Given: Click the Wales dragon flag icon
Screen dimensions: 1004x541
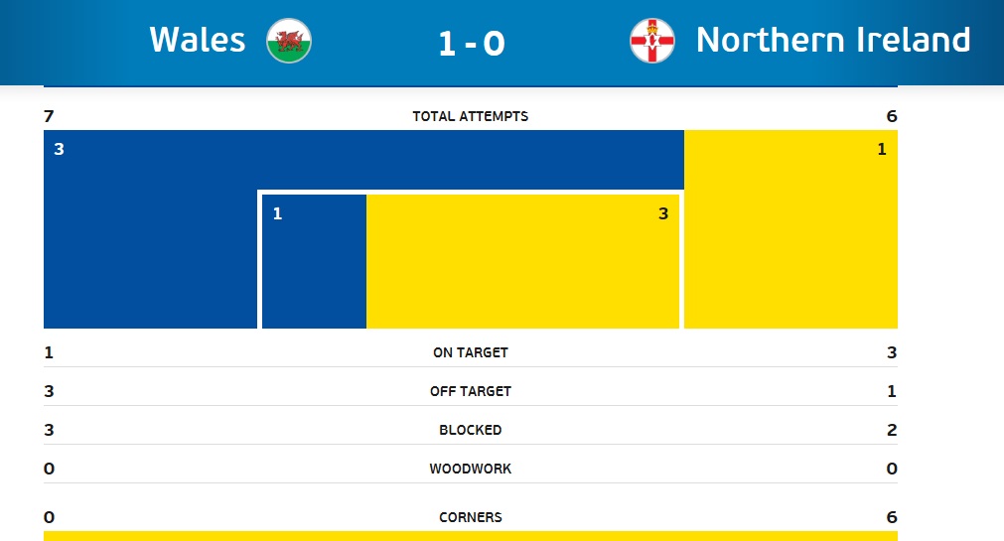Looking at the screenshot, I should pyautogui.click(x=289, y=41).
